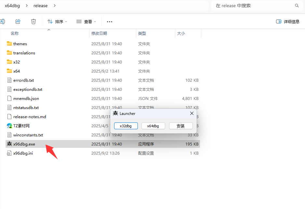Select the release-notes.md file icon
305x209 pixels.
9,117
